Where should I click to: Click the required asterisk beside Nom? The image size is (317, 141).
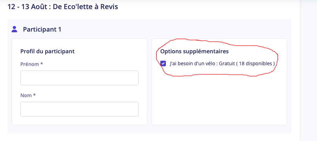[34, 95]
